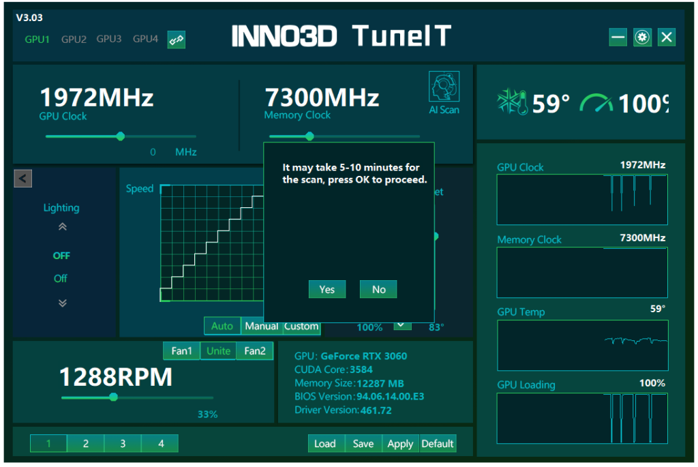
Task: Click the 83° temperature target value
Action: click(436, 328)
